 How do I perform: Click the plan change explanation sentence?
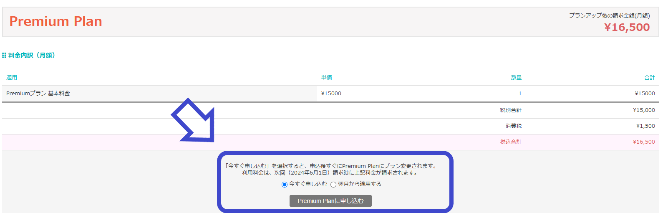point(331,166)
